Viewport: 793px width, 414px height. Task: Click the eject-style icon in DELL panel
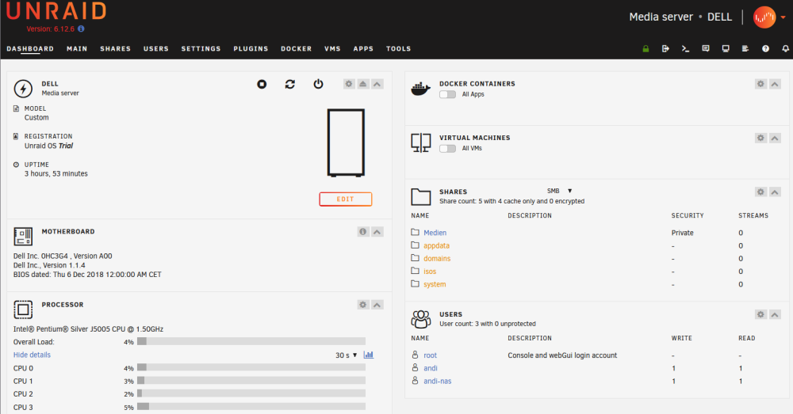[x=363, y=84]
